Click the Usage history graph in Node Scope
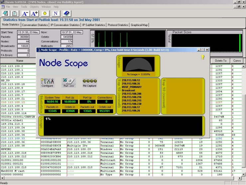Image resolution: width=246 pixels, height=185 pixels. coord(123,126)
